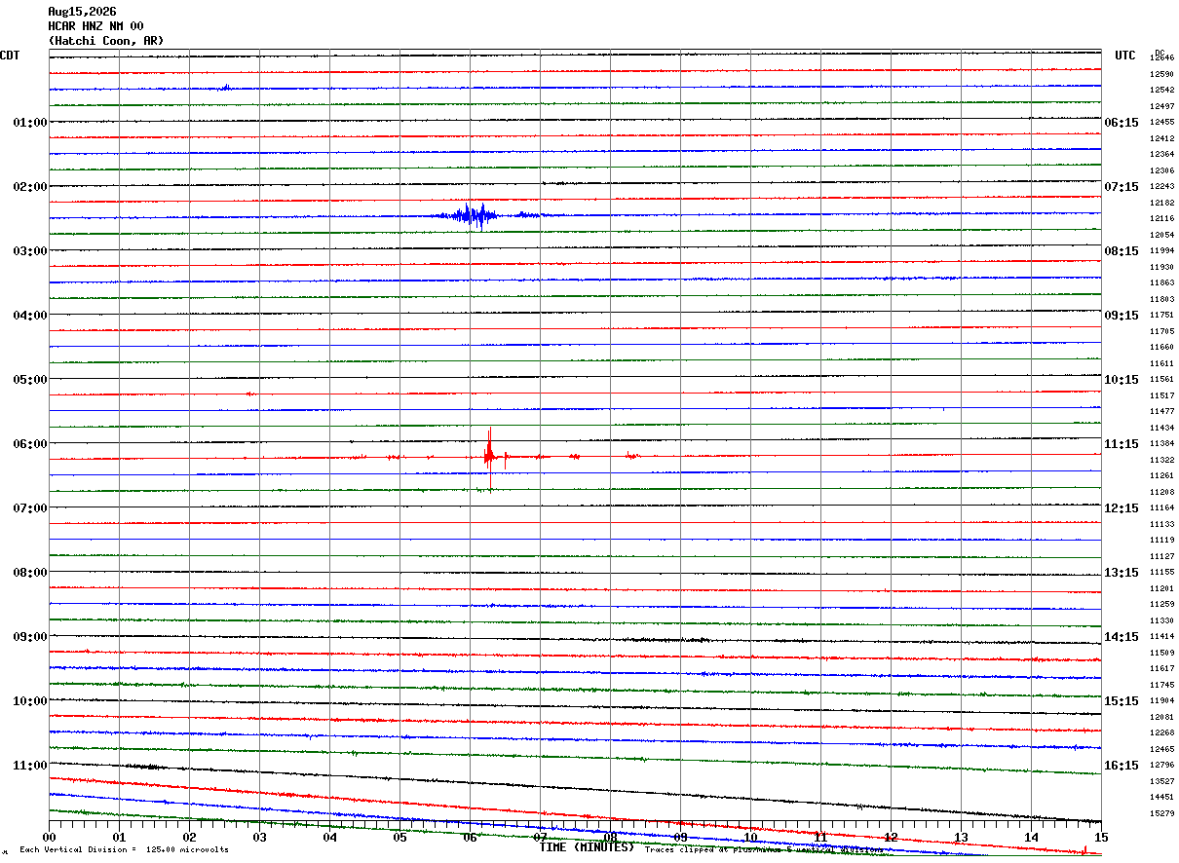
Task: Click the HCAR HNZ NM 00 station code
Action: [x=95, y=26]
